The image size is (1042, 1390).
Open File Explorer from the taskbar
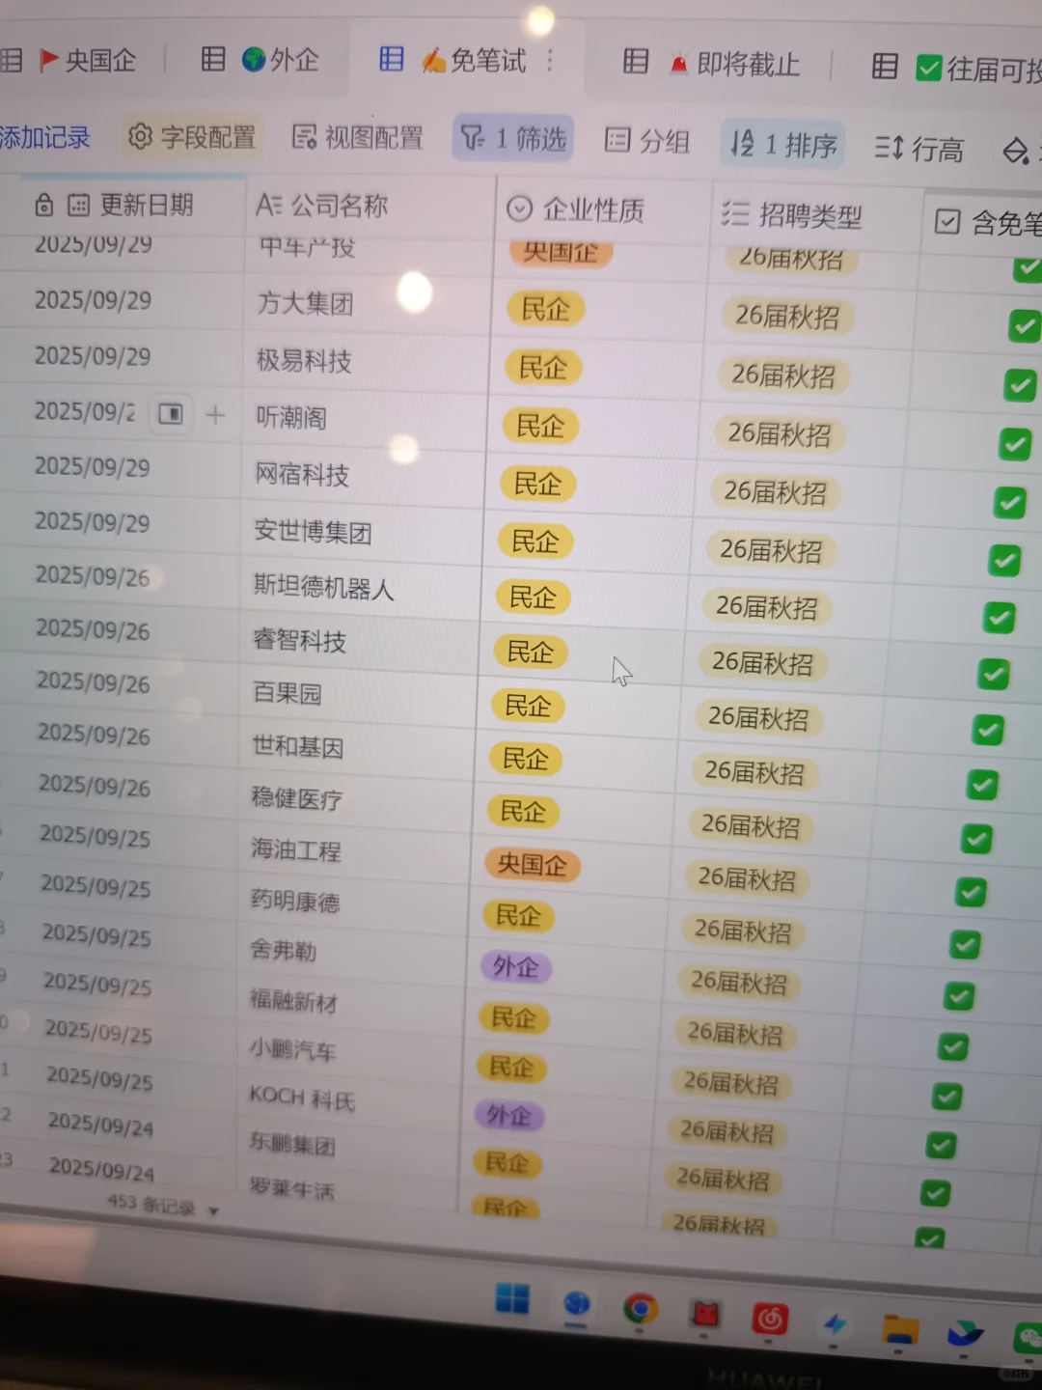(x=900, y=1329)
